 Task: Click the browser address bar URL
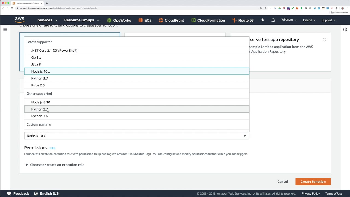(x=59, y=8)
